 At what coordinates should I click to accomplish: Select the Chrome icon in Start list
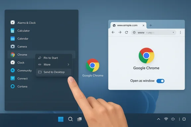pyautogui.click(x=13, y=55)
